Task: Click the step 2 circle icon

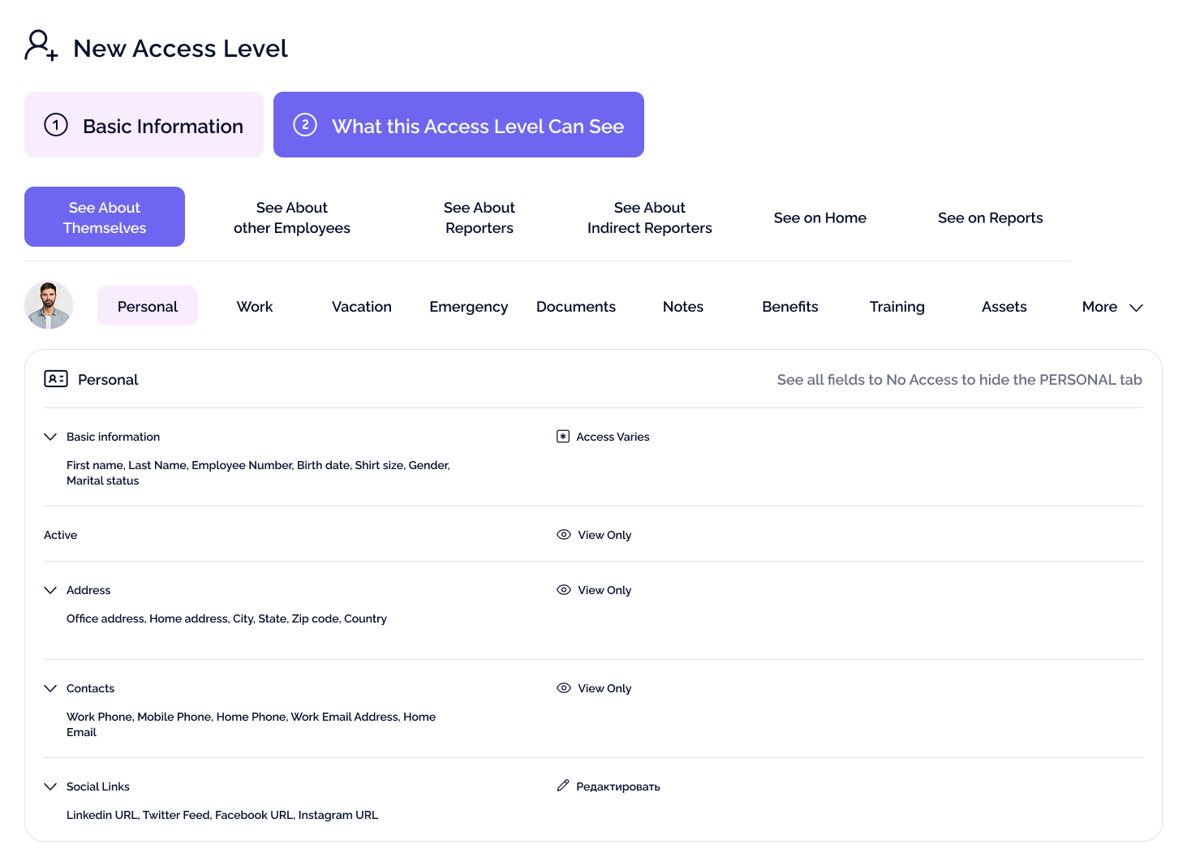Action: 305,125
